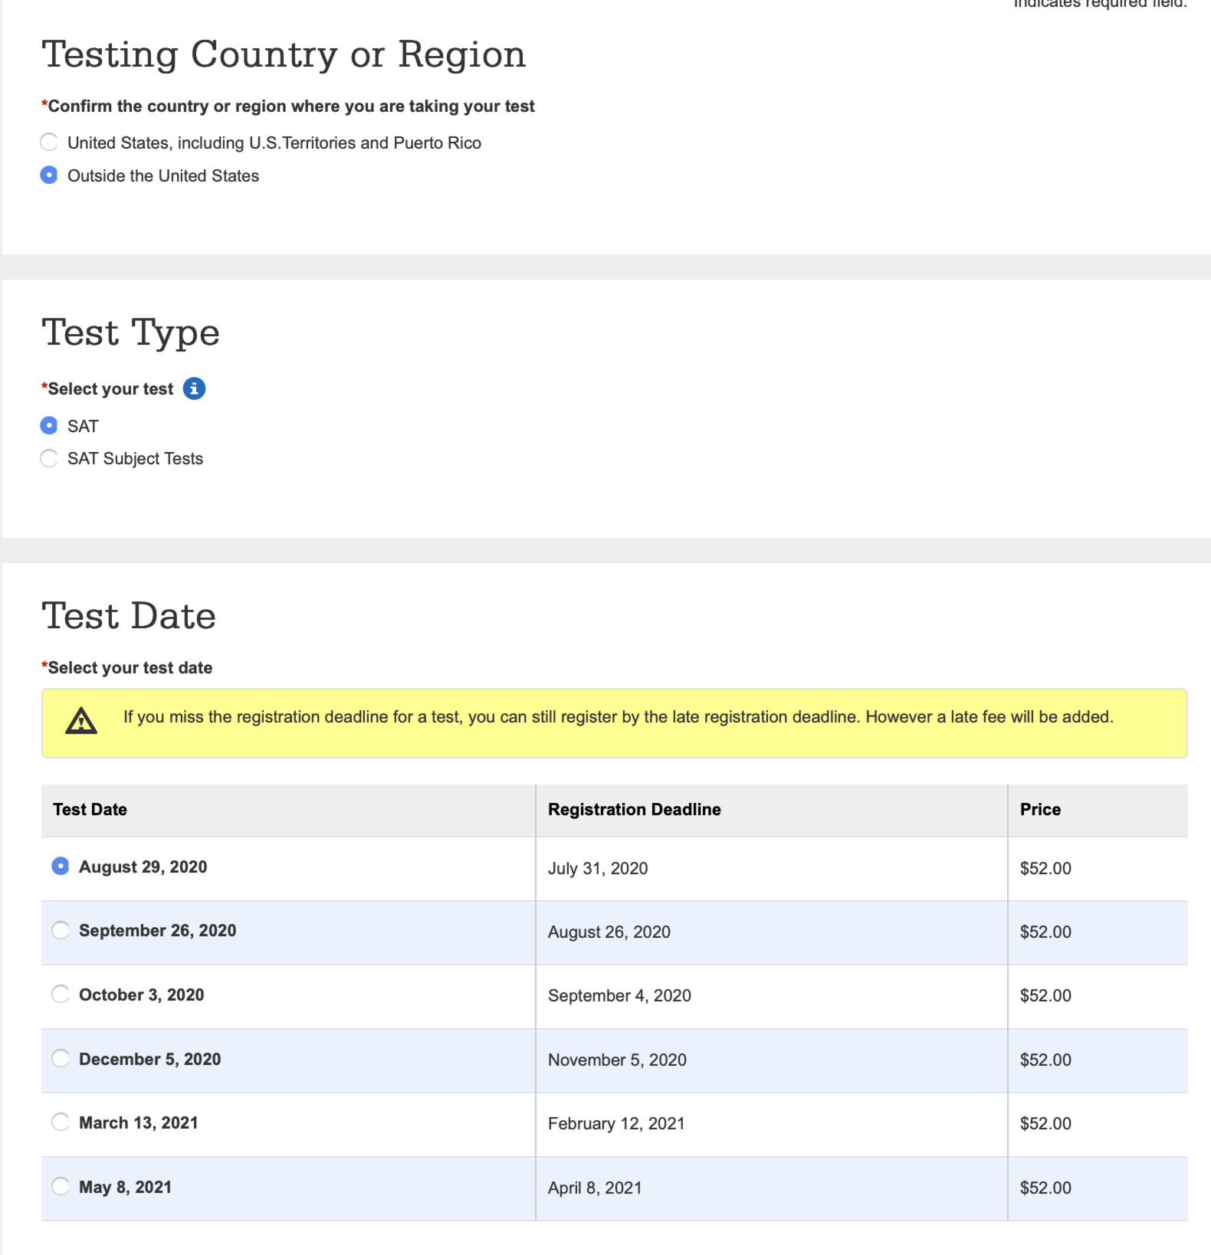
Task: Click the Test Date column header
Action: coord(90,809)
